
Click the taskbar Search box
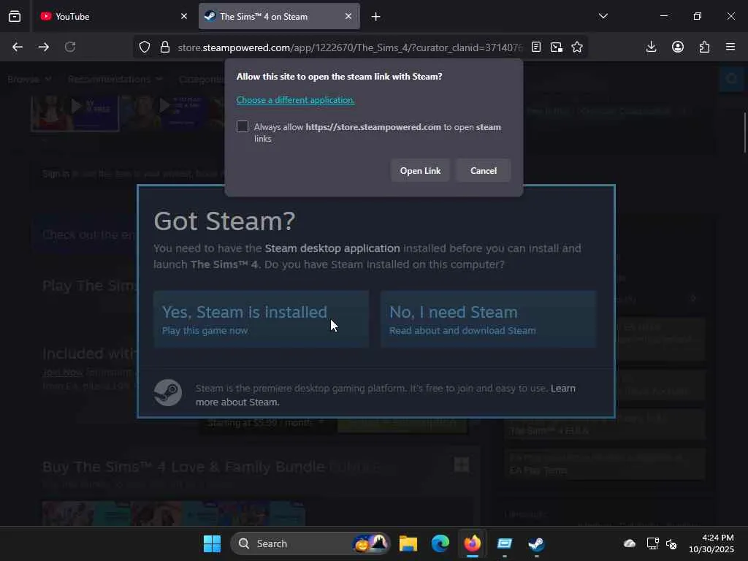310,543
